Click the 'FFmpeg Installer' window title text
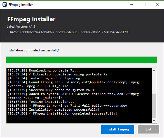This screenshot has width=164, height=138. point(21,5)
